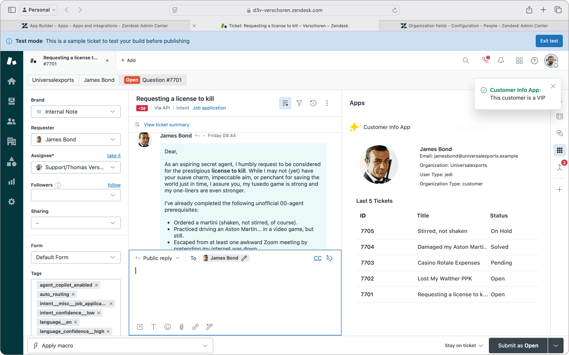Image resolution: width=569 pixels, height=355 pixels.
Task: Open Stay on ticket dropdown
Action: (464, 346)
